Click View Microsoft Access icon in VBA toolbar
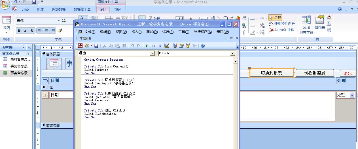The image size is (358, 149). 80,46
